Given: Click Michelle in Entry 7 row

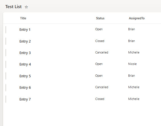Looking at the screenshot, I should coord(134,99).
